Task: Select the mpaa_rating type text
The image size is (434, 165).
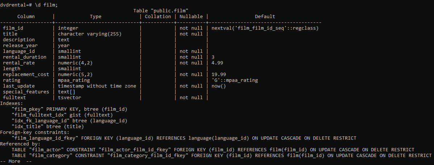Action: (x=74, y=80)
